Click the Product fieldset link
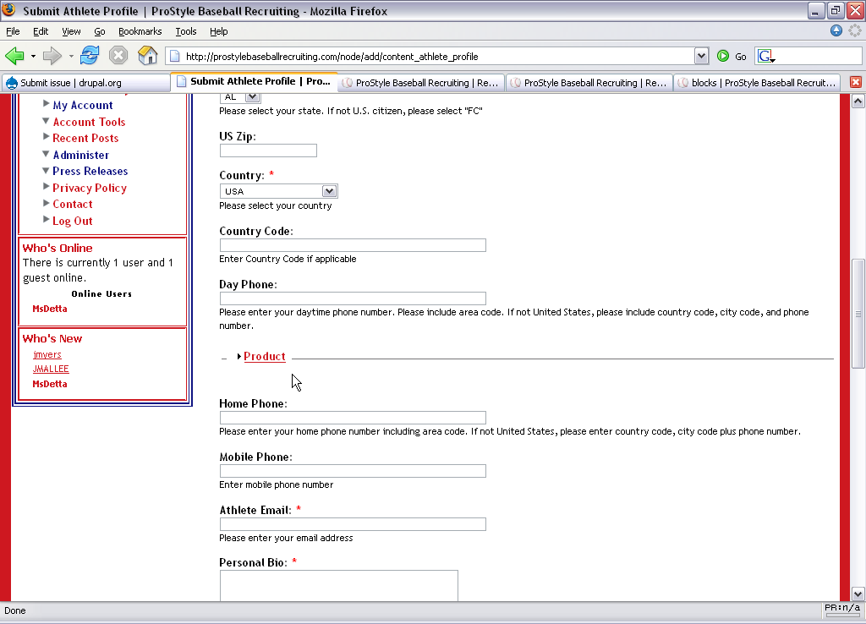The width and height of the screenshot is (866, 624). coord(265,357)
